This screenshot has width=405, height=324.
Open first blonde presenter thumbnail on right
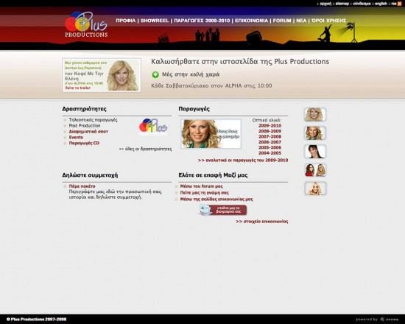click(315, 114)
